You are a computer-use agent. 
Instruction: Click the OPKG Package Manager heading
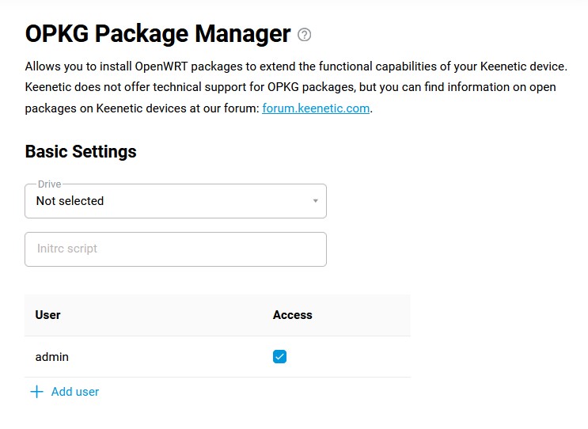[x=157, y=34]
